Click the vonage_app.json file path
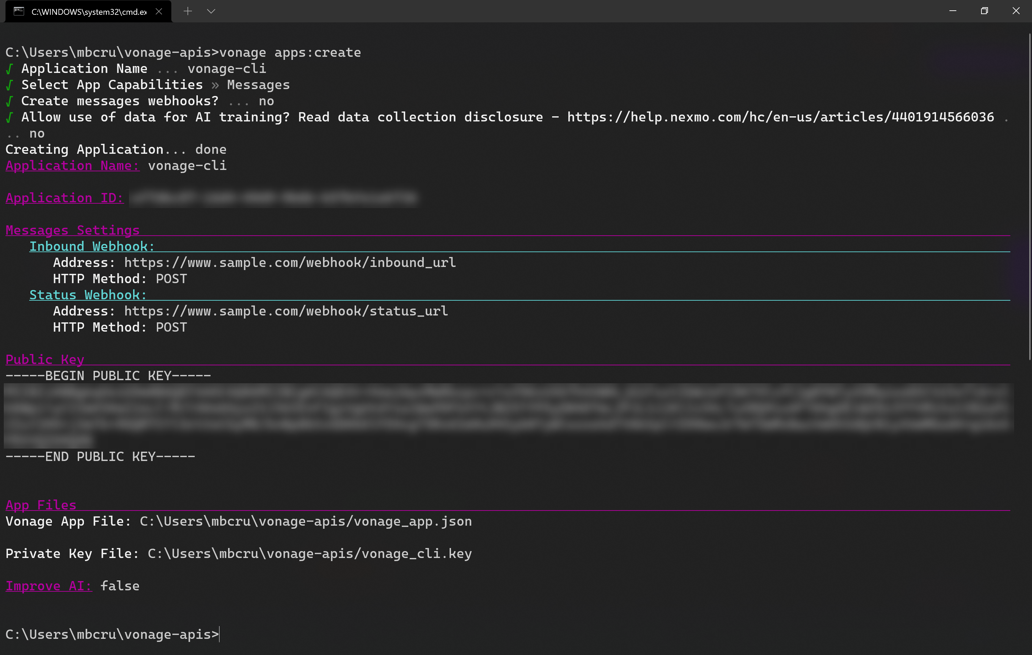This screenshot has width=1032, height=655. point(306,521)
